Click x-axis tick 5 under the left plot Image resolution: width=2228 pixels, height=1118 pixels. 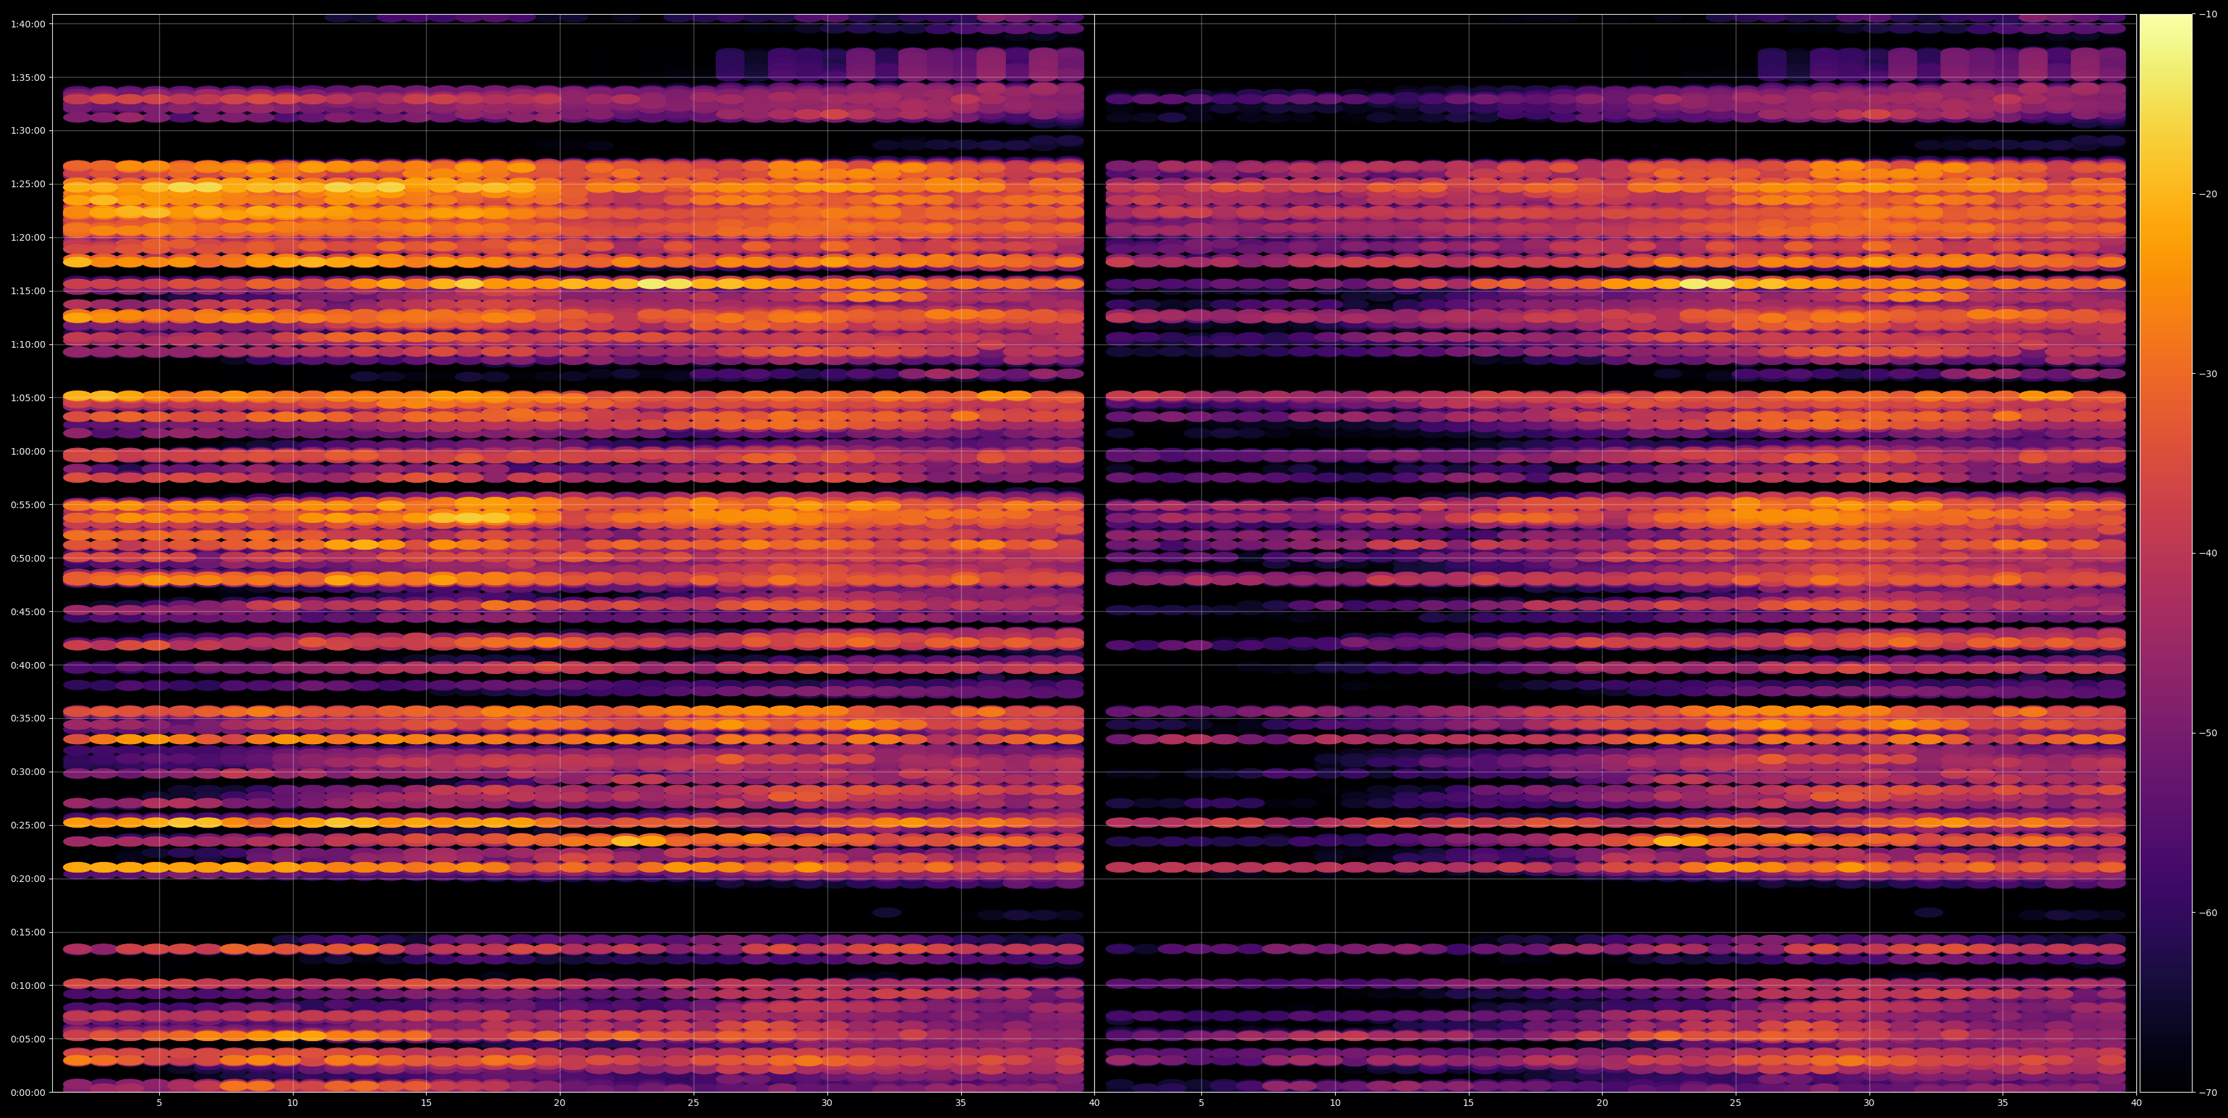click(x=159, y=1103)
